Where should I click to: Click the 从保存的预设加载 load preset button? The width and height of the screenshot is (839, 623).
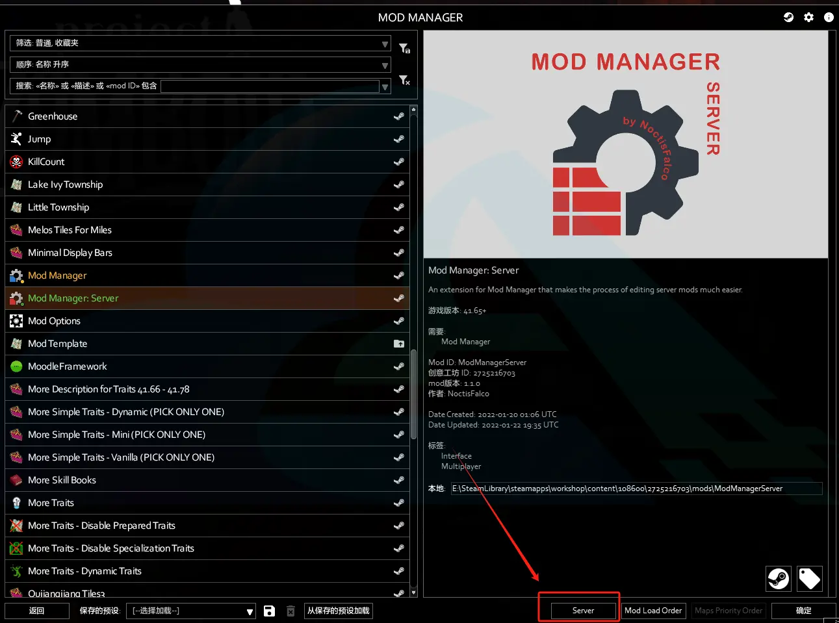339,611
